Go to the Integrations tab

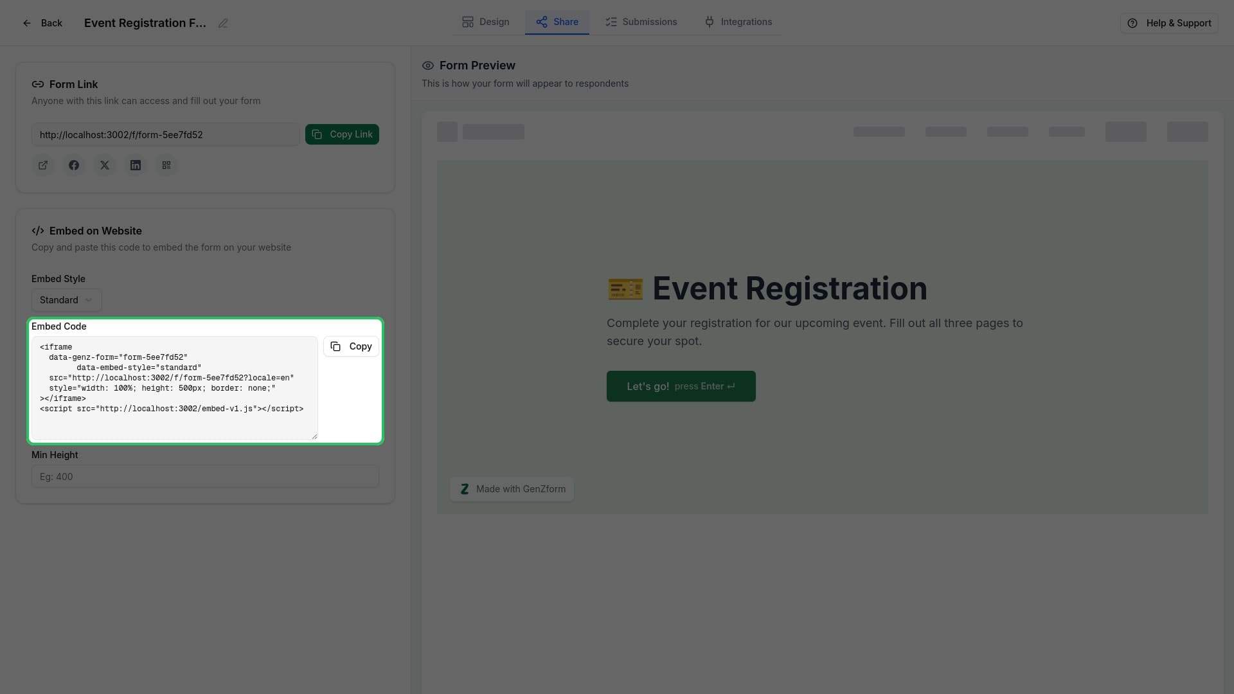click(738, 21)
